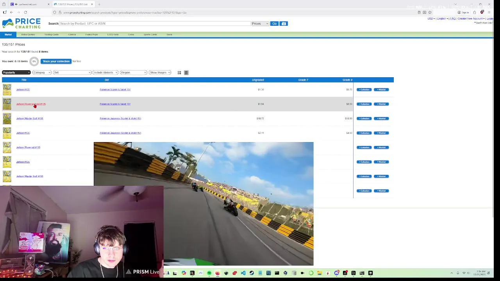
Task: Open the Sports Cards nav tab
Action: (x=150, y=34)
